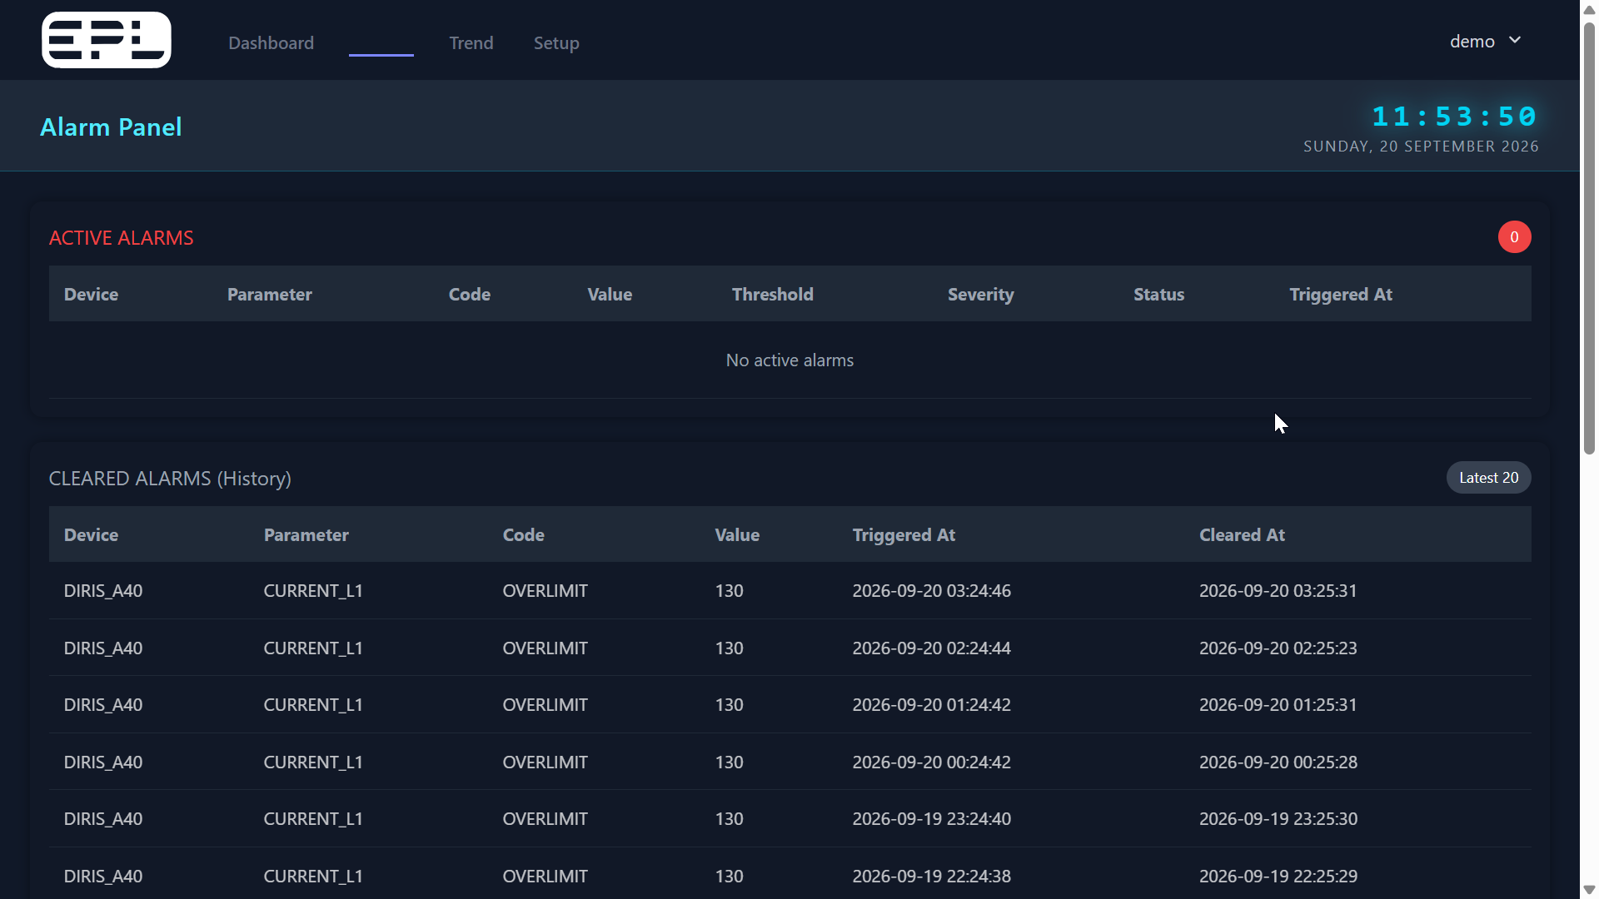Click the Alarm Panel heading
This screenshot has width=1599, height=899.
[111, 127]
